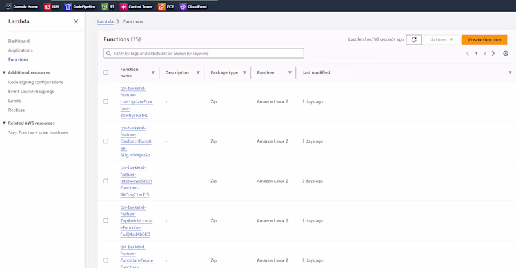
Task: Click the EC2 service icon
Action: [x=162, y=6]
